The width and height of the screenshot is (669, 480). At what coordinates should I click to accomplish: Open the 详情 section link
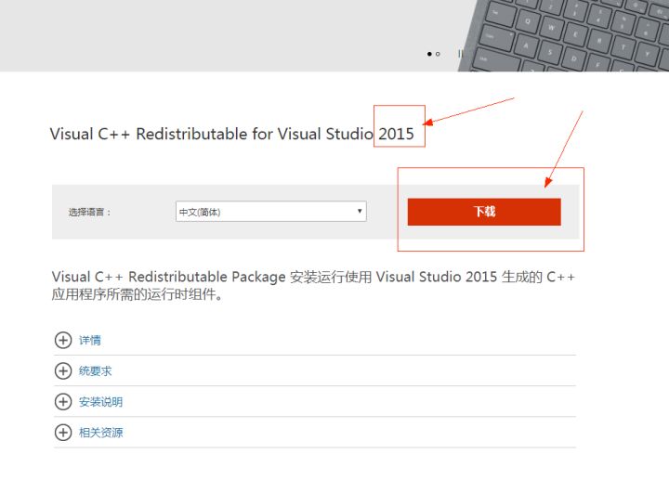(x=90, y=340)
